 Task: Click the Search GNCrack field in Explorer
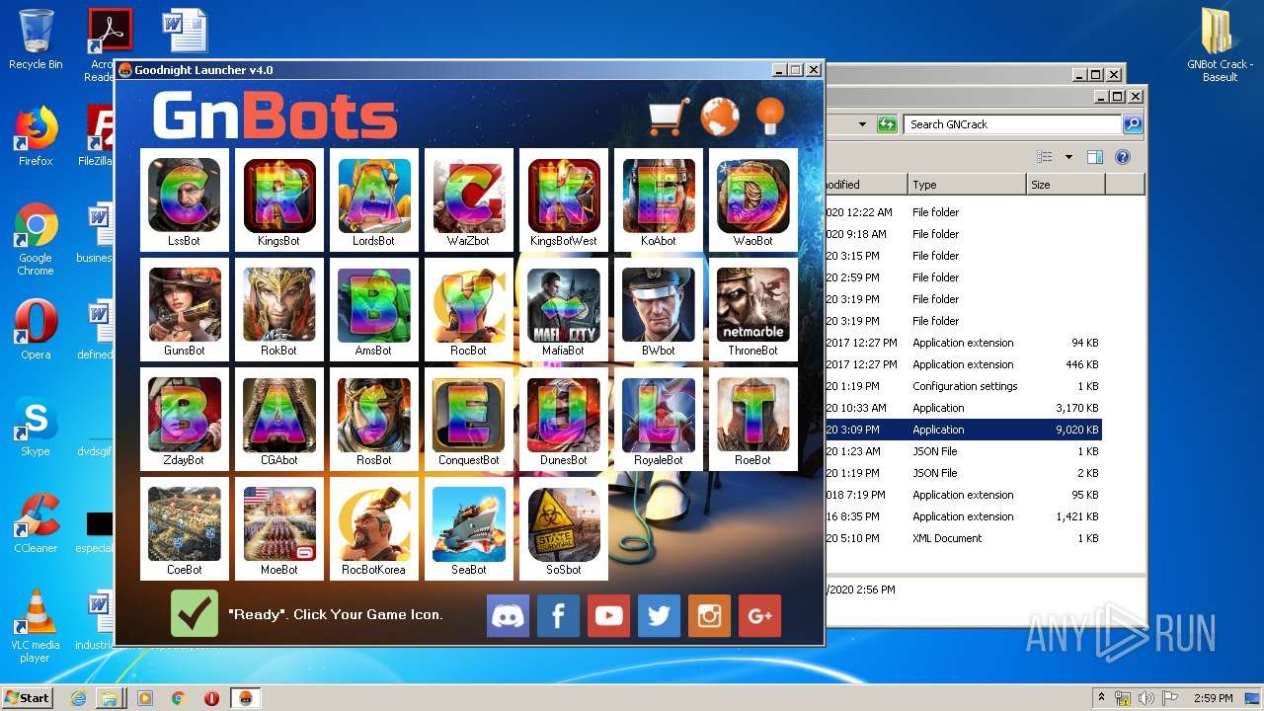[1012, 124]
